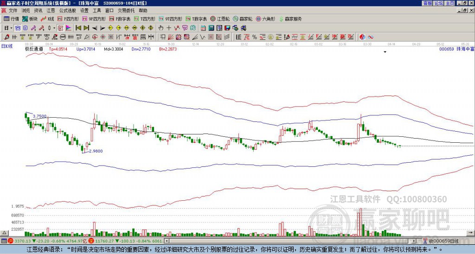This screenshot has width=475, height=254.
Task: Open the 公式选股 menu
Action: (68, 11)
